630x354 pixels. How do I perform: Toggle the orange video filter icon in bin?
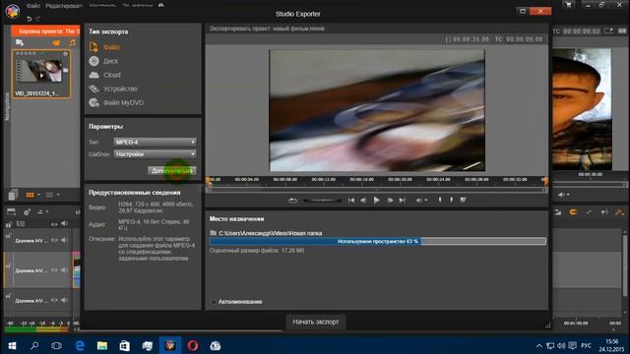pos(57,42)
